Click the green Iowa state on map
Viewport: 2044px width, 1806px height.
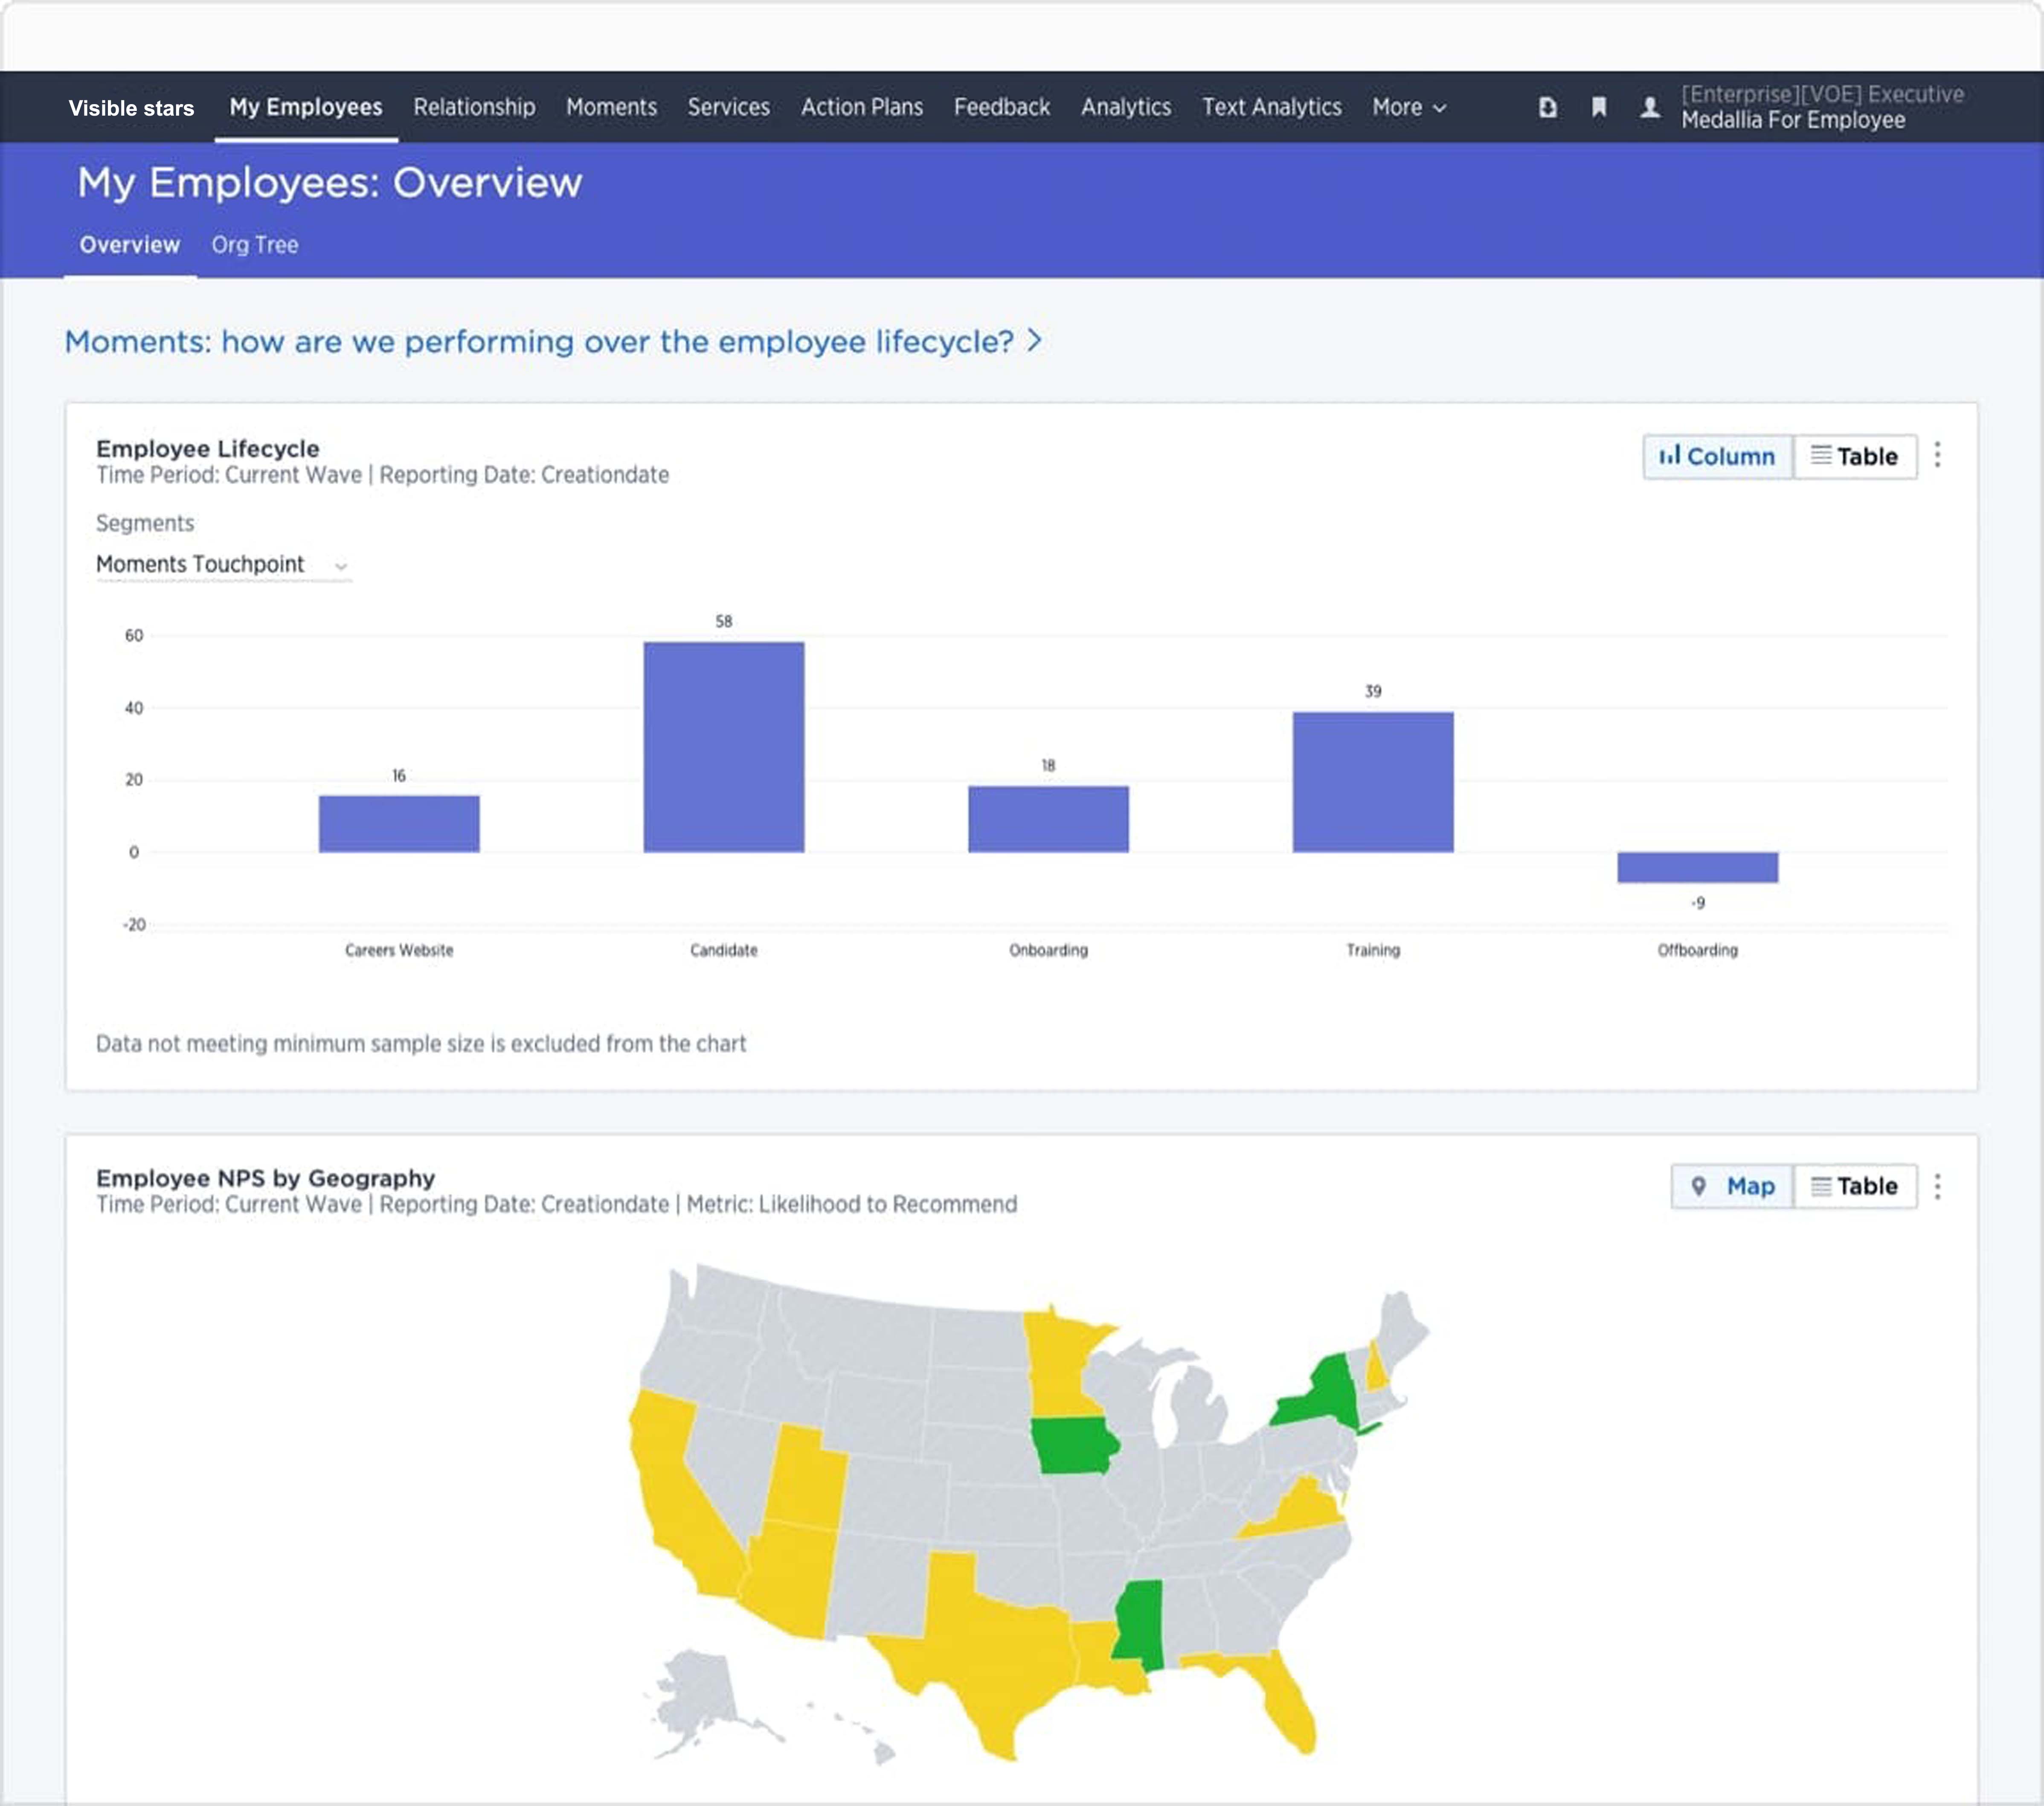(1073, 1445)
